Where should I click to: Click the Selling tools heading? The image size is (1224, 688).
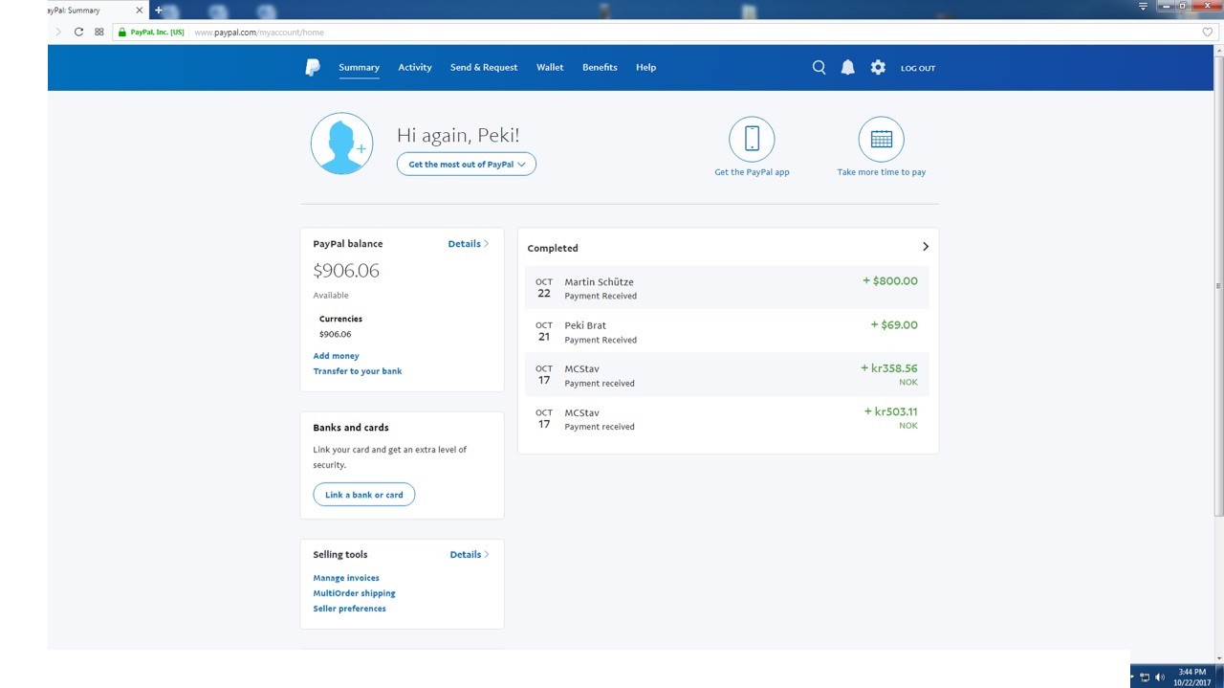339,554
